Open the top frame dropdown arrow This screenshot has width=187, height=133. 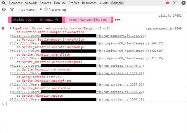coord(41,9)
